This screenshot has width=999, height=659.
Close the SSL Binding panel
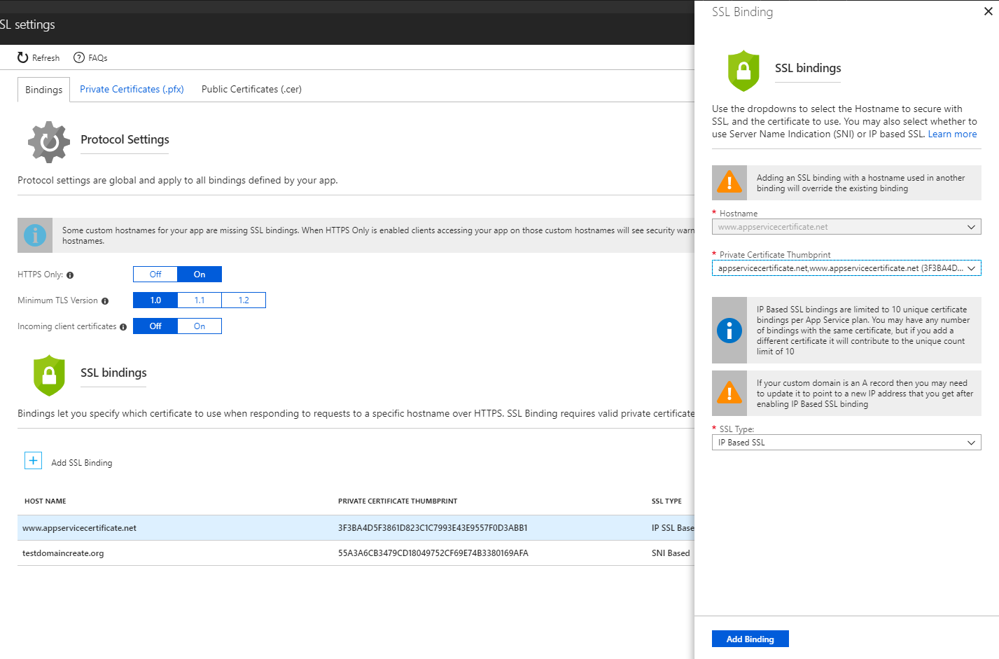coord(988,11)
